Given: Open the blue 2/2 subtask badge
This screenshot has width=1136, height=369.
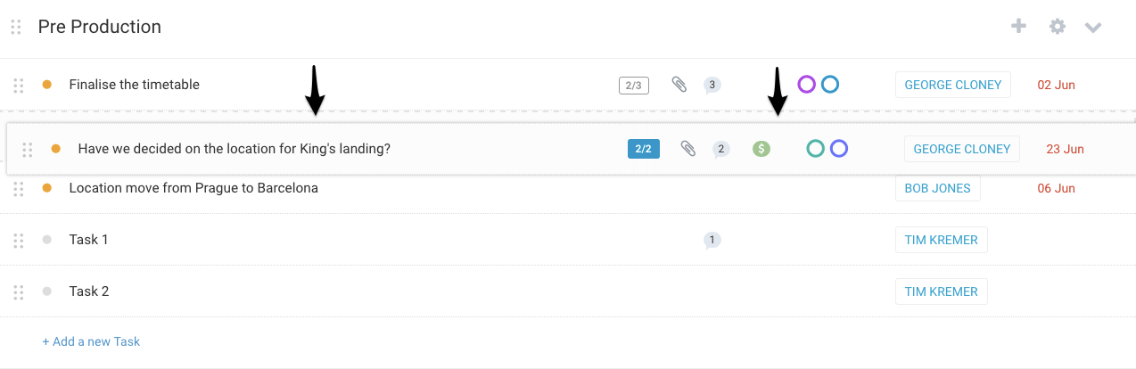Looking at the screenshot, I should pos(644,149).
